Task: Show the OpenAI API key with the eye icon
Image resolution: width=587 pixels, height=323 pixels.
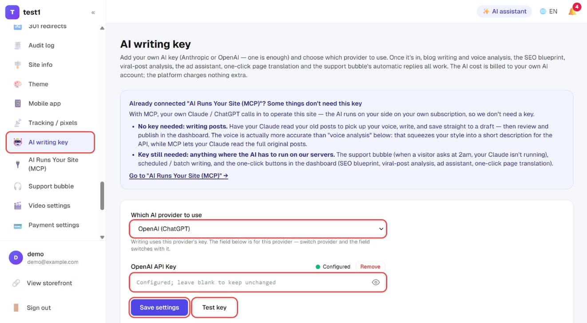Action: tap(376, 282)
